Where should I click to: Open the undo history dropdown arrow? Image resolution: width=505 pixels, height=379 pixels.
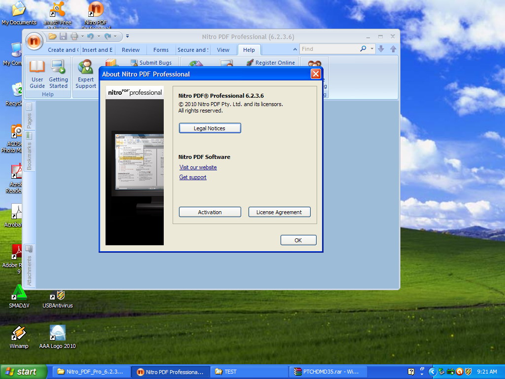pos(99,37)
